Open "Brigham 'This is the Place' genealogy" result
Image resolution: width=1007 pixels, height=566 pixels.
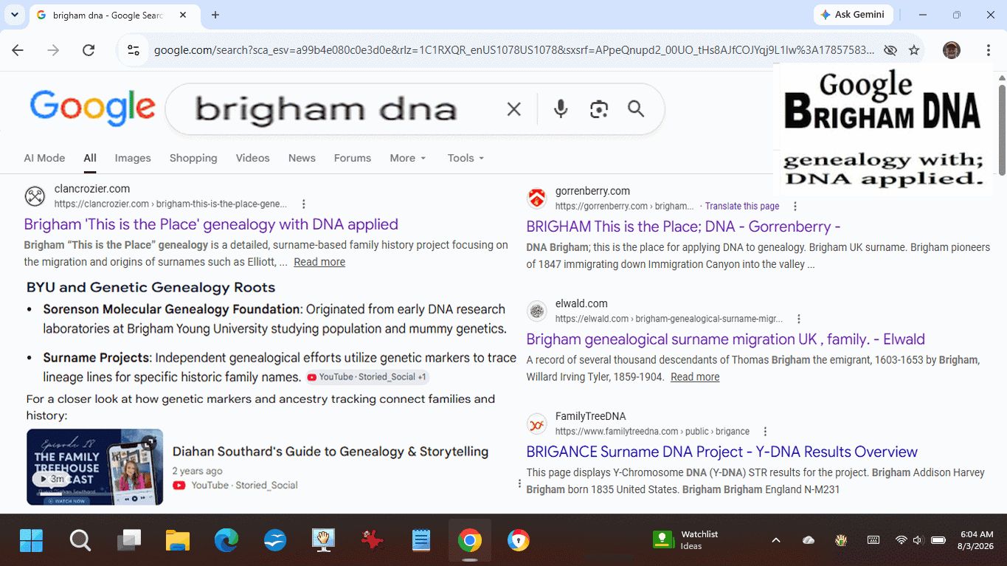pos(211,224)
